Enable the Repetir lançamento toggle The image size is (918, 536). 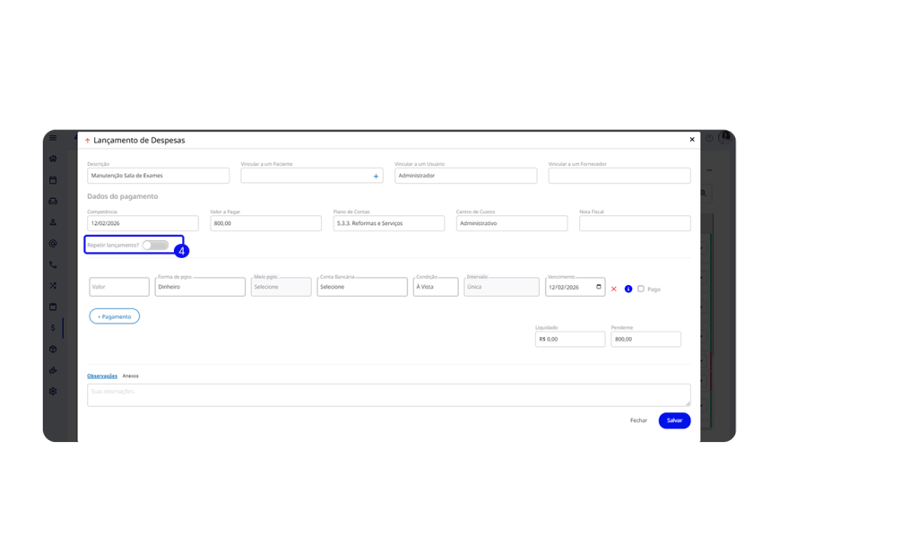[x=155, y=245]
